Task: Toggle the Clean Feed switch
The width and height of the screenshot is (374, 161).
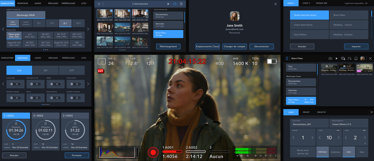Action: click(15, 84)
